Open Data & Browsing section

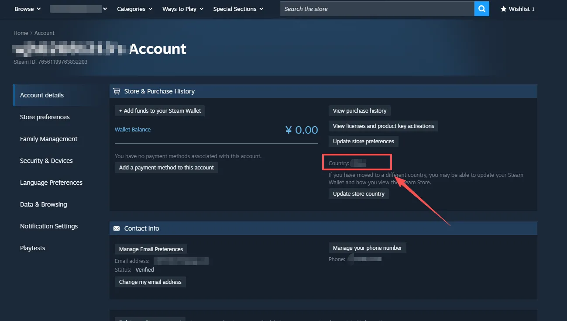coord(43,204)
